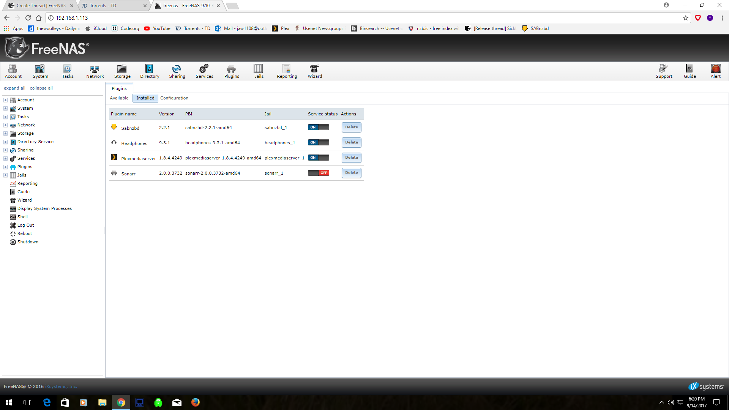Screen dimensions: 729x410
Task: Click the FreeNAS logo
Action: (47, 48)
